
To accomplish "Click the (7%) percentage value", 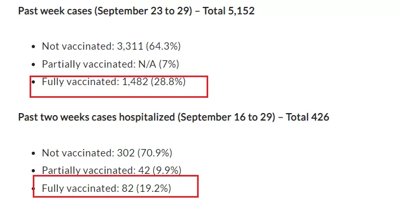I will tap(169, 64).
